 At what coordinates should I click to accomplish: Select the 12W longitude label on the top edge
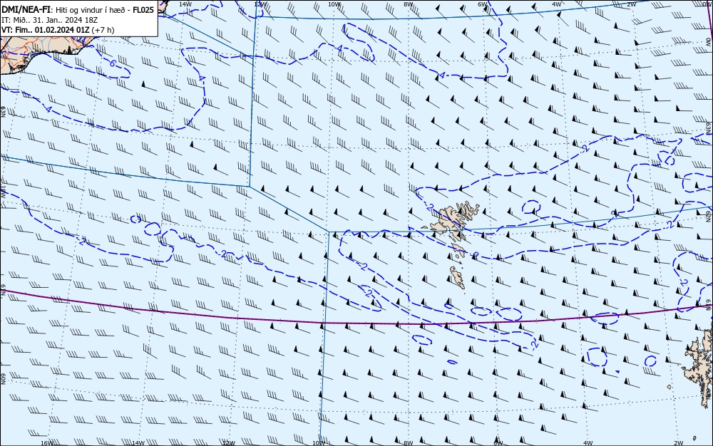coord(260,4)
